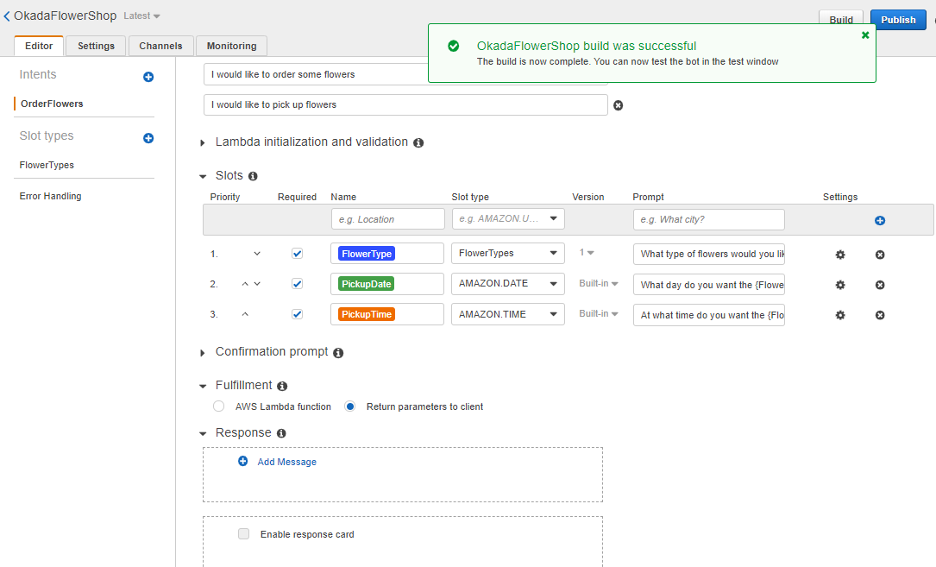936x567 pixels.
Task: Show info icon for Fulfillment
Action: point(282,387)
